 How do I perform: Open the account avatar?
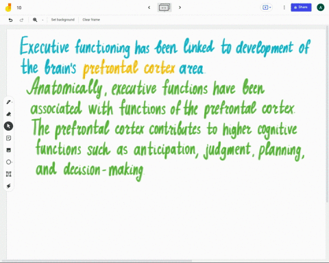tap(320, 8)
